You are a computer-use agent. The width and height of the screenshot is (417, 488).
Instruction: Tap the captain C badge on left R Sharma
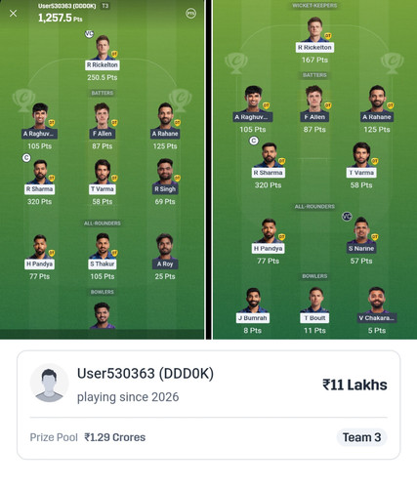click(x=26, y=158)
